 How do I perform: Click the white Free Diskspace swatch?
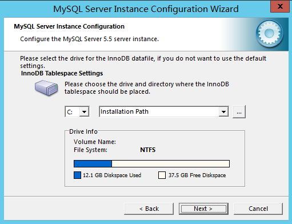(162, 175)
